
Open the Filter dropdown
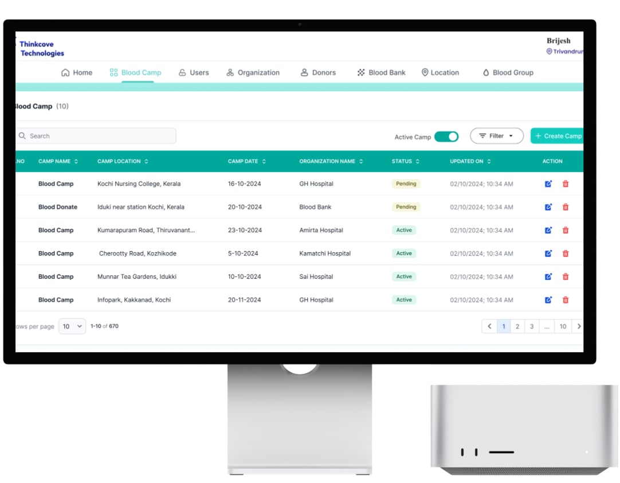(x=496, y=136)
